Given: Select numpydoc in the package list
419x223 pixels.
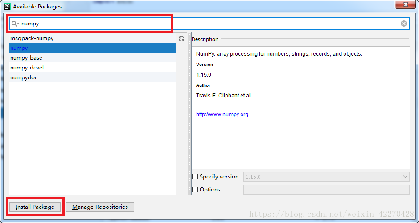Looking at the screenshot, I should [92, 77].
